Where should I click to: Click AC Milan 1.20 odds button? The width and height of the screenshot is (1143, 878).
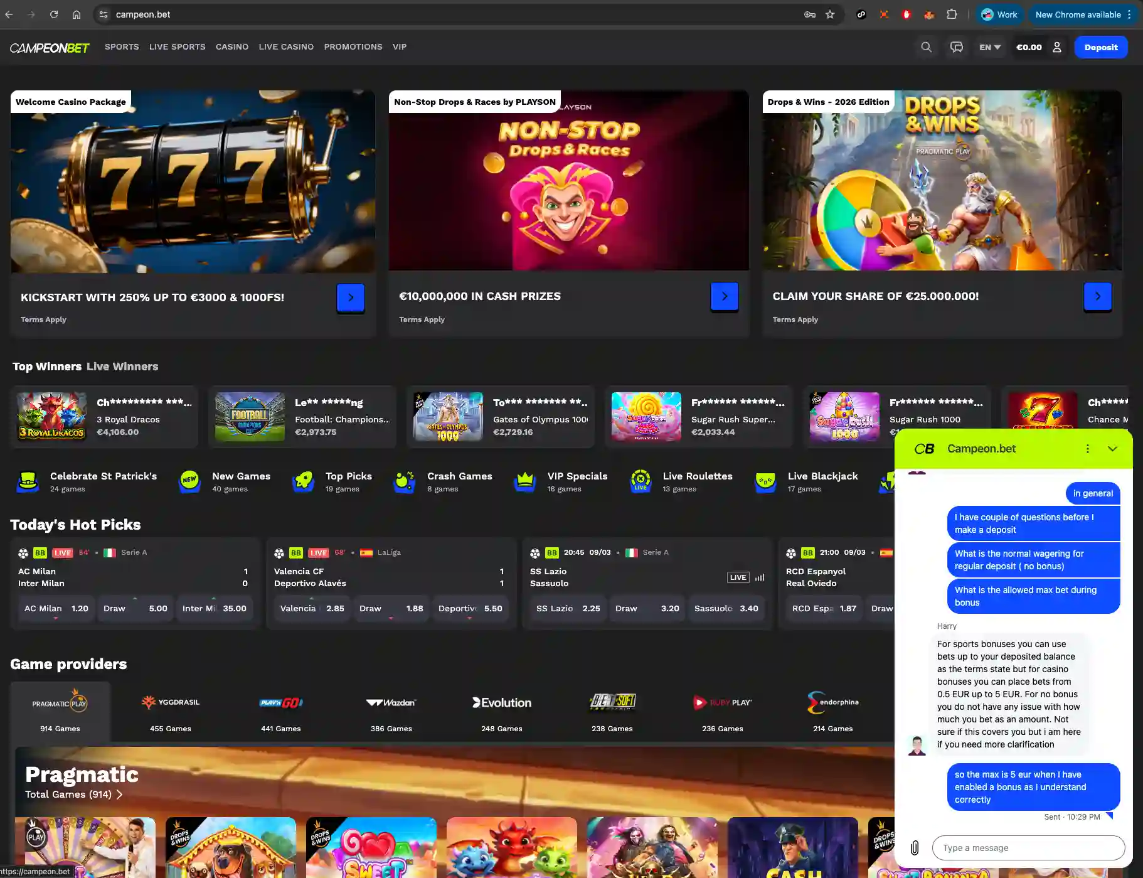point(56,608)
